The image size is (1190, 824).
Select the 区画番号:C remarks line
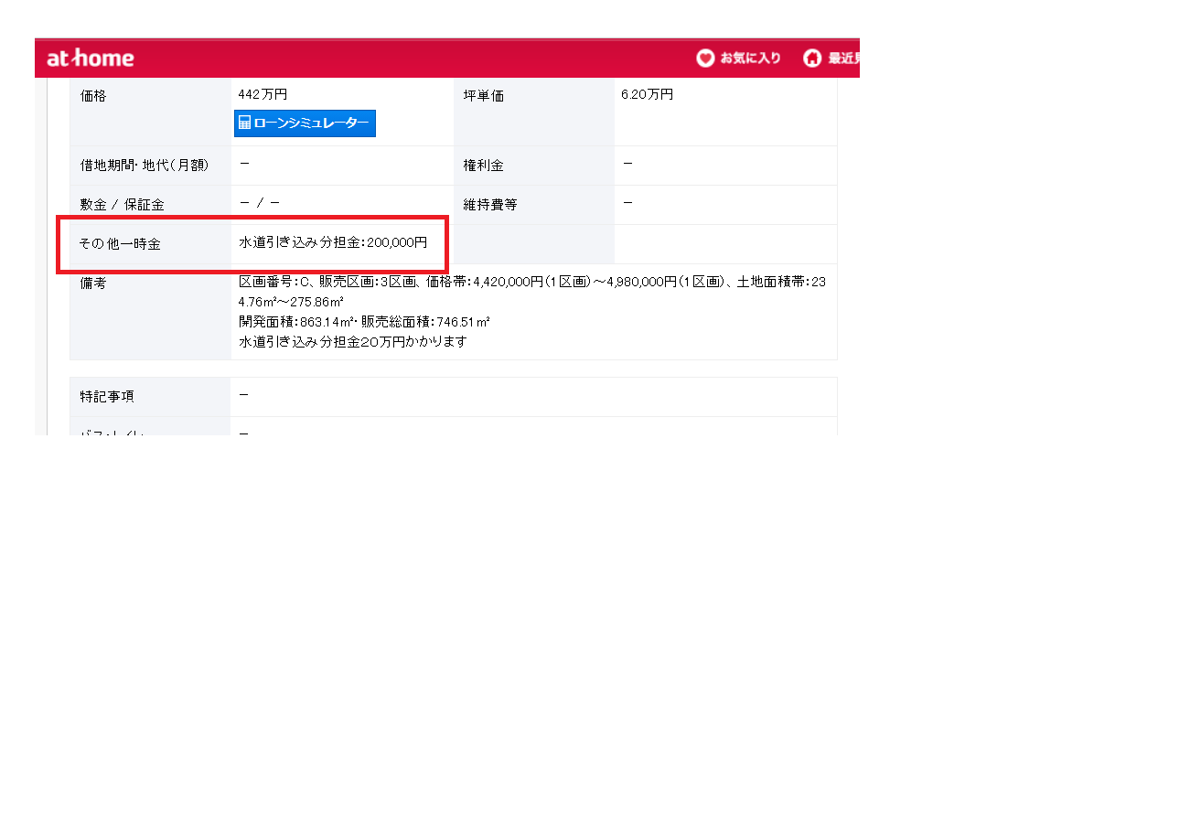(532, 292)
